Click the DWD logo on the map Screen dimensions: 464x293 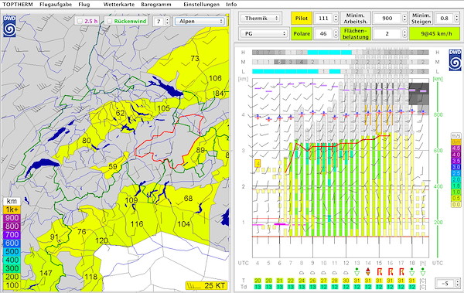click(x=9, y=26)
